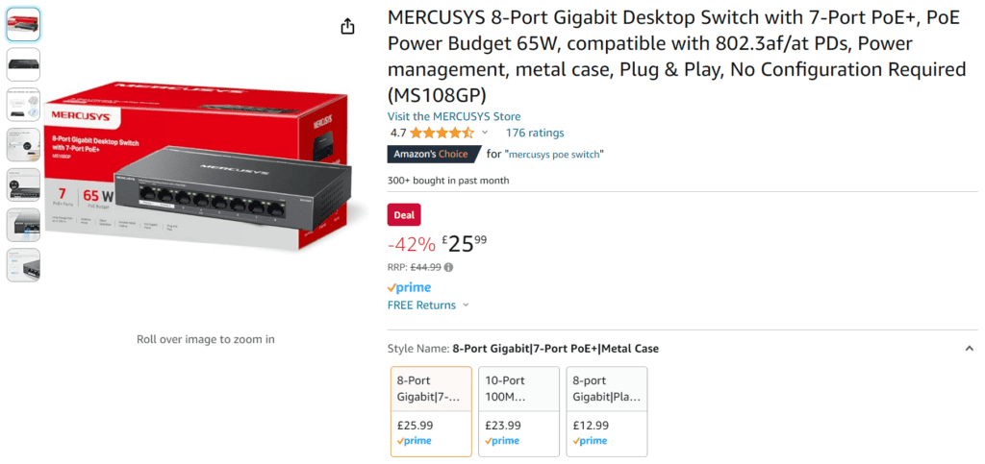Viewport: 985px width, 464px height.
Task: Open the 176 ratings link
Action: 535,133
